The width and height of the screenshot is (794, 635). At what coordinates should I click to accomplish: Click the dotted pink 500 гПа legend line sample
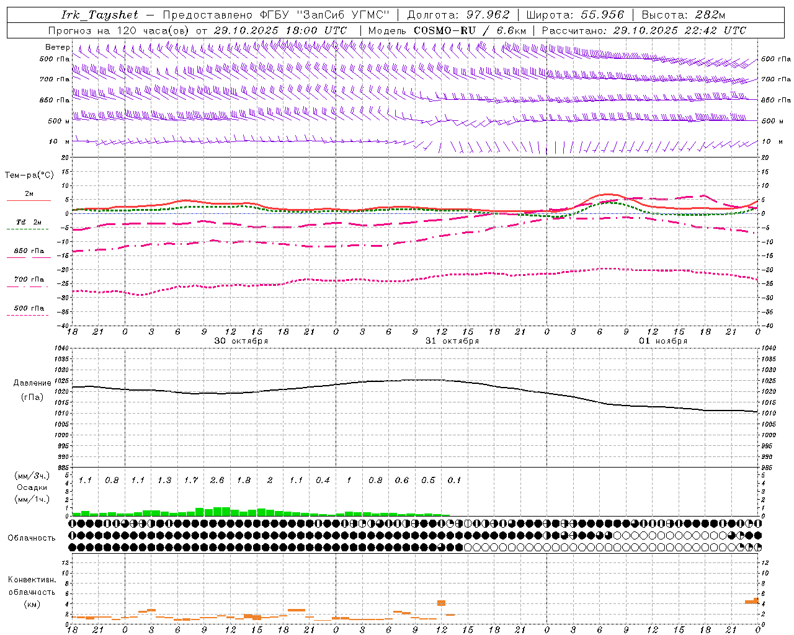point(27,315)
